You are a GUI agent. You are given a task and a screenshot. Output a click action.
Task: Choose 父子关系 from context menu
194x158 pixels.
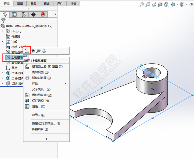coord(46,89)
